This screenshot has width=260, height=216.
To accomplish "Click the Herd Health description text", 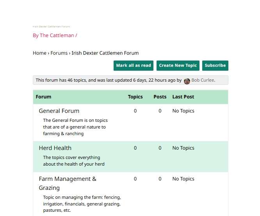I will (x=74, y=161).
